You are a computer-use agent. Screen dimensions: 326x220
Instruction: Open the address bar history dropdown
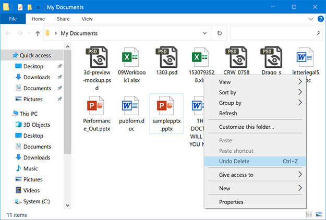coord(205,33)
